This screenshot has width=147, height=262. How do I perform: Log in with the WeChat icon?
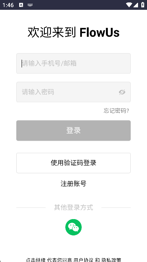(x=73, y=227)
